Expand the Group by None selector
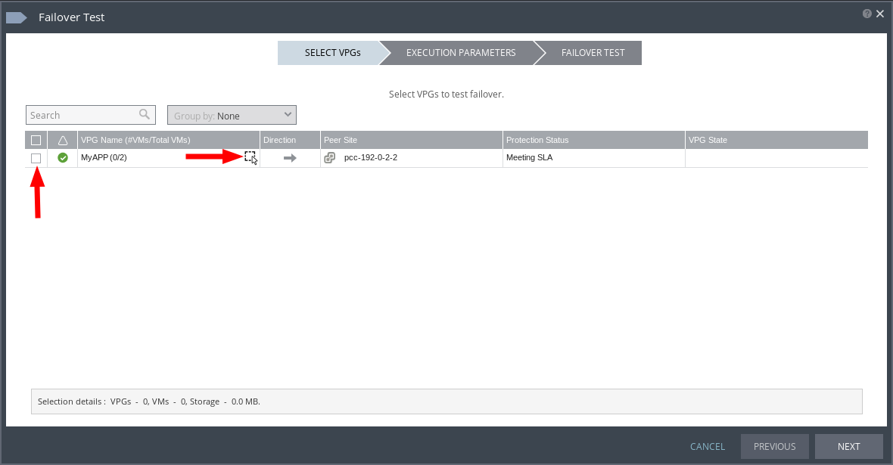Image resolution: width=893 pixels, height=465 pixels. click(x=231, y=114)
